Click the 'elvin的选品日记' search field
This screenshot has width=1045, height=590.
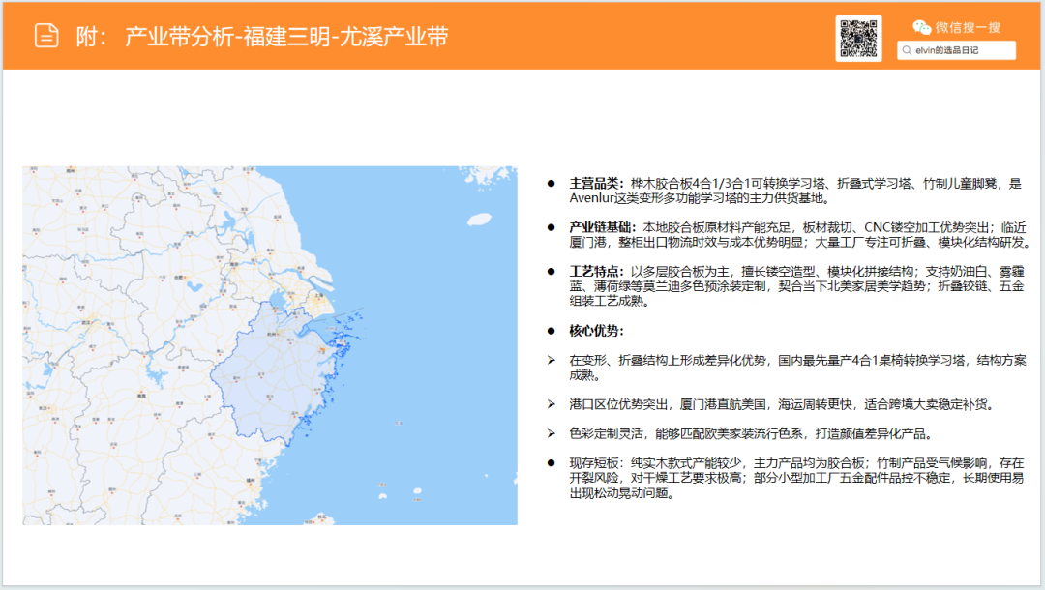[x=956, y=50]
